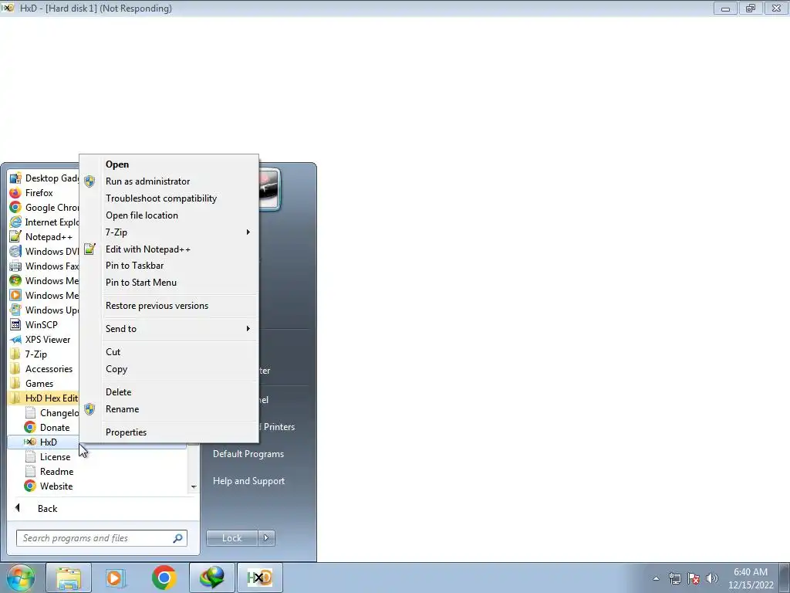Viewport: 790px width, 593px height.
Task: Click the programs list scroll down arrow
Action: pyautogui.click(x=194, y=487)
